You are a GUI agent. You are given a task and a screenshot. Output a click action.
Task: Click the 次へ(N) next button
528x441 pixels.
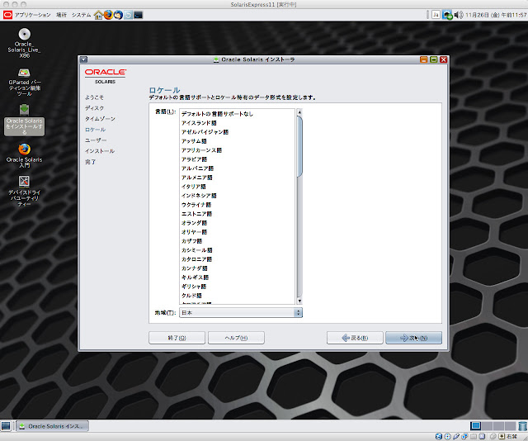pos(413,338)
